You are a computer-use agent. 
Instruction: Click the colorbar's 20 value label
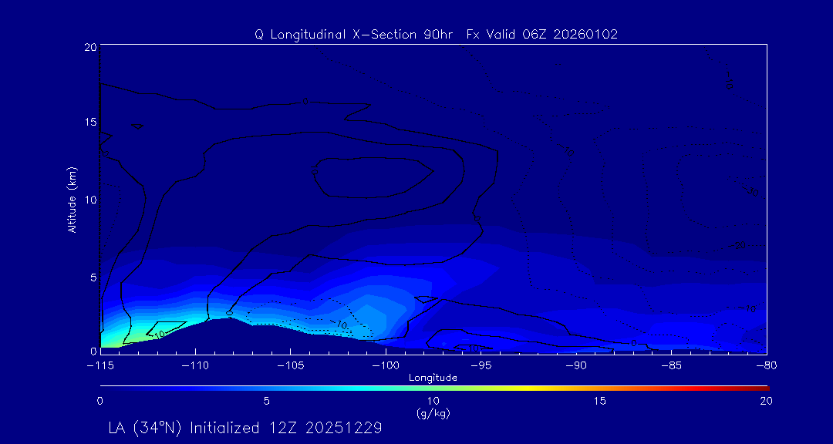[x=765, y=401]
